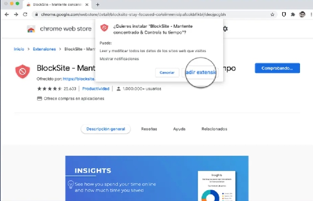Screen dimensions: 313x201
Task: Go forward with the browser forward arrow
Action: click(16, 14)
